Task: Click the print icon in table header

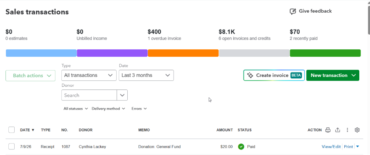Action: click(x=328, y=130)
